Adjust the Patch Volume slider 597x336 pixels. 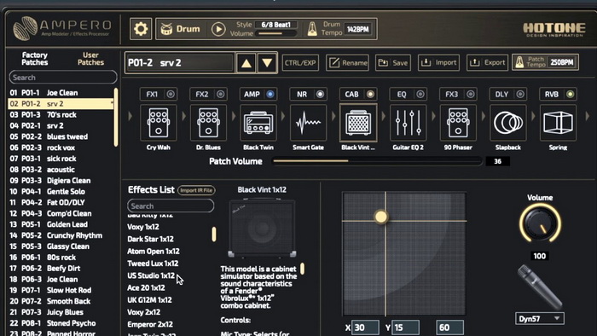377,161
